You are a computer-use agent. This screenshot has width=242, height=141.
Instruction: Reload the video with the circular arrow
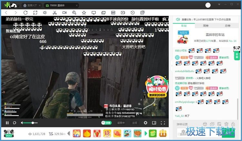coord(15,123)
